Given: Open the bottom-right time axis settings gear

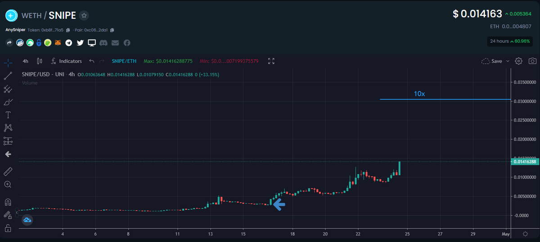Looking at the screenshot, I should (525, 234).
